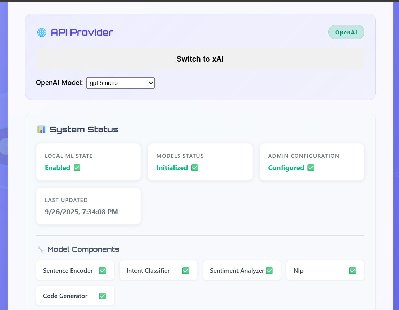
Task: Click the API Provider heading text
Action: tap(82, 33)
